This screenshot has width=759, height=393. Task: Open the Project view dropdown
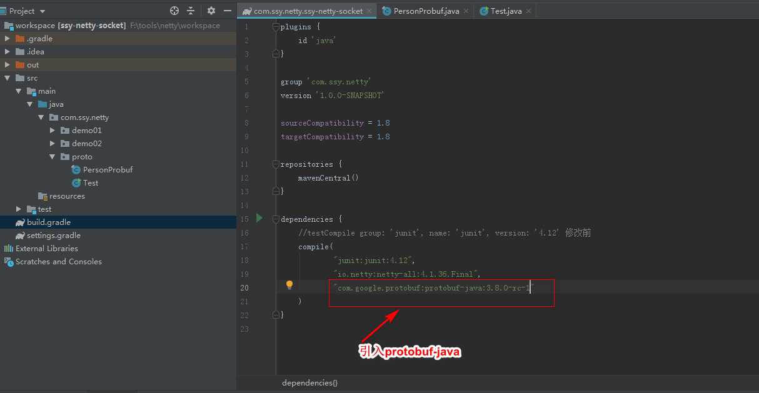coord(42,11)
